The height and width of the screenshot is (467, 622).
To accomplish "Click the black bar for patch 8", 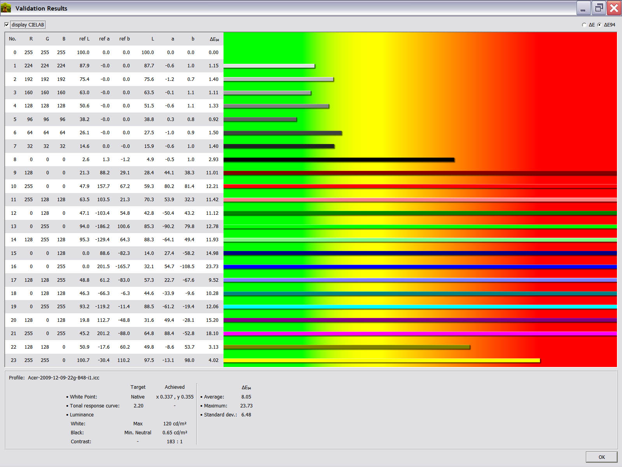I will point(338,160).
